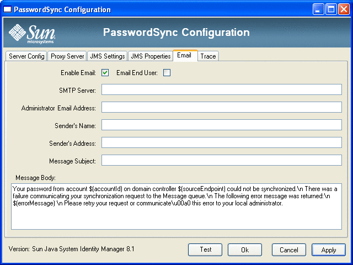Switch to the Proxy Server tab

tap(67, 56)
